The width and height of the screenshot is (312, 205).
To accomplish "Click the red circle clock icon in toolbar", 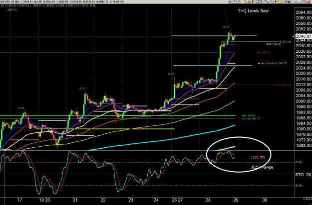I will pos(258,1).
